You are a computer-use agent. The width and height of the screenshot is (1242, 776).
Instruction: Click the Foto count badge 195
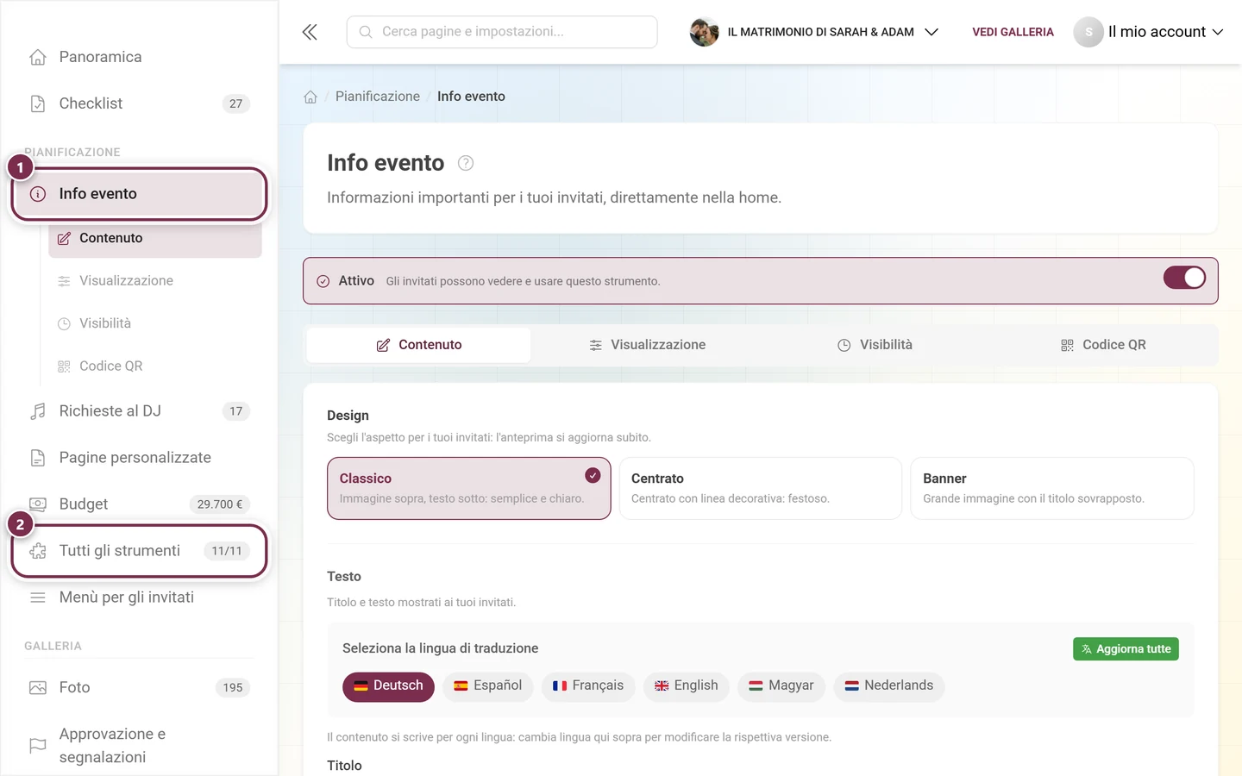(233, 687)
